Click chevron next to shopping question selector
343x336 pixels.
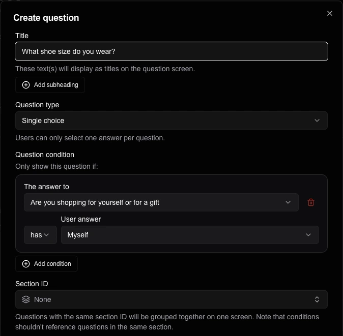click(288, 202)
